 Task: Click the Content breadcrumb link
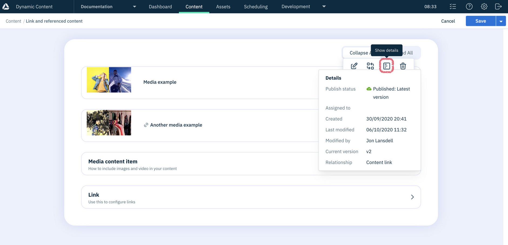click(13, 21)
